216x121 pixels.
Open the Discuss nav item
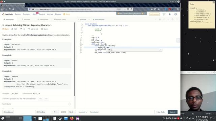click(58, 14)
